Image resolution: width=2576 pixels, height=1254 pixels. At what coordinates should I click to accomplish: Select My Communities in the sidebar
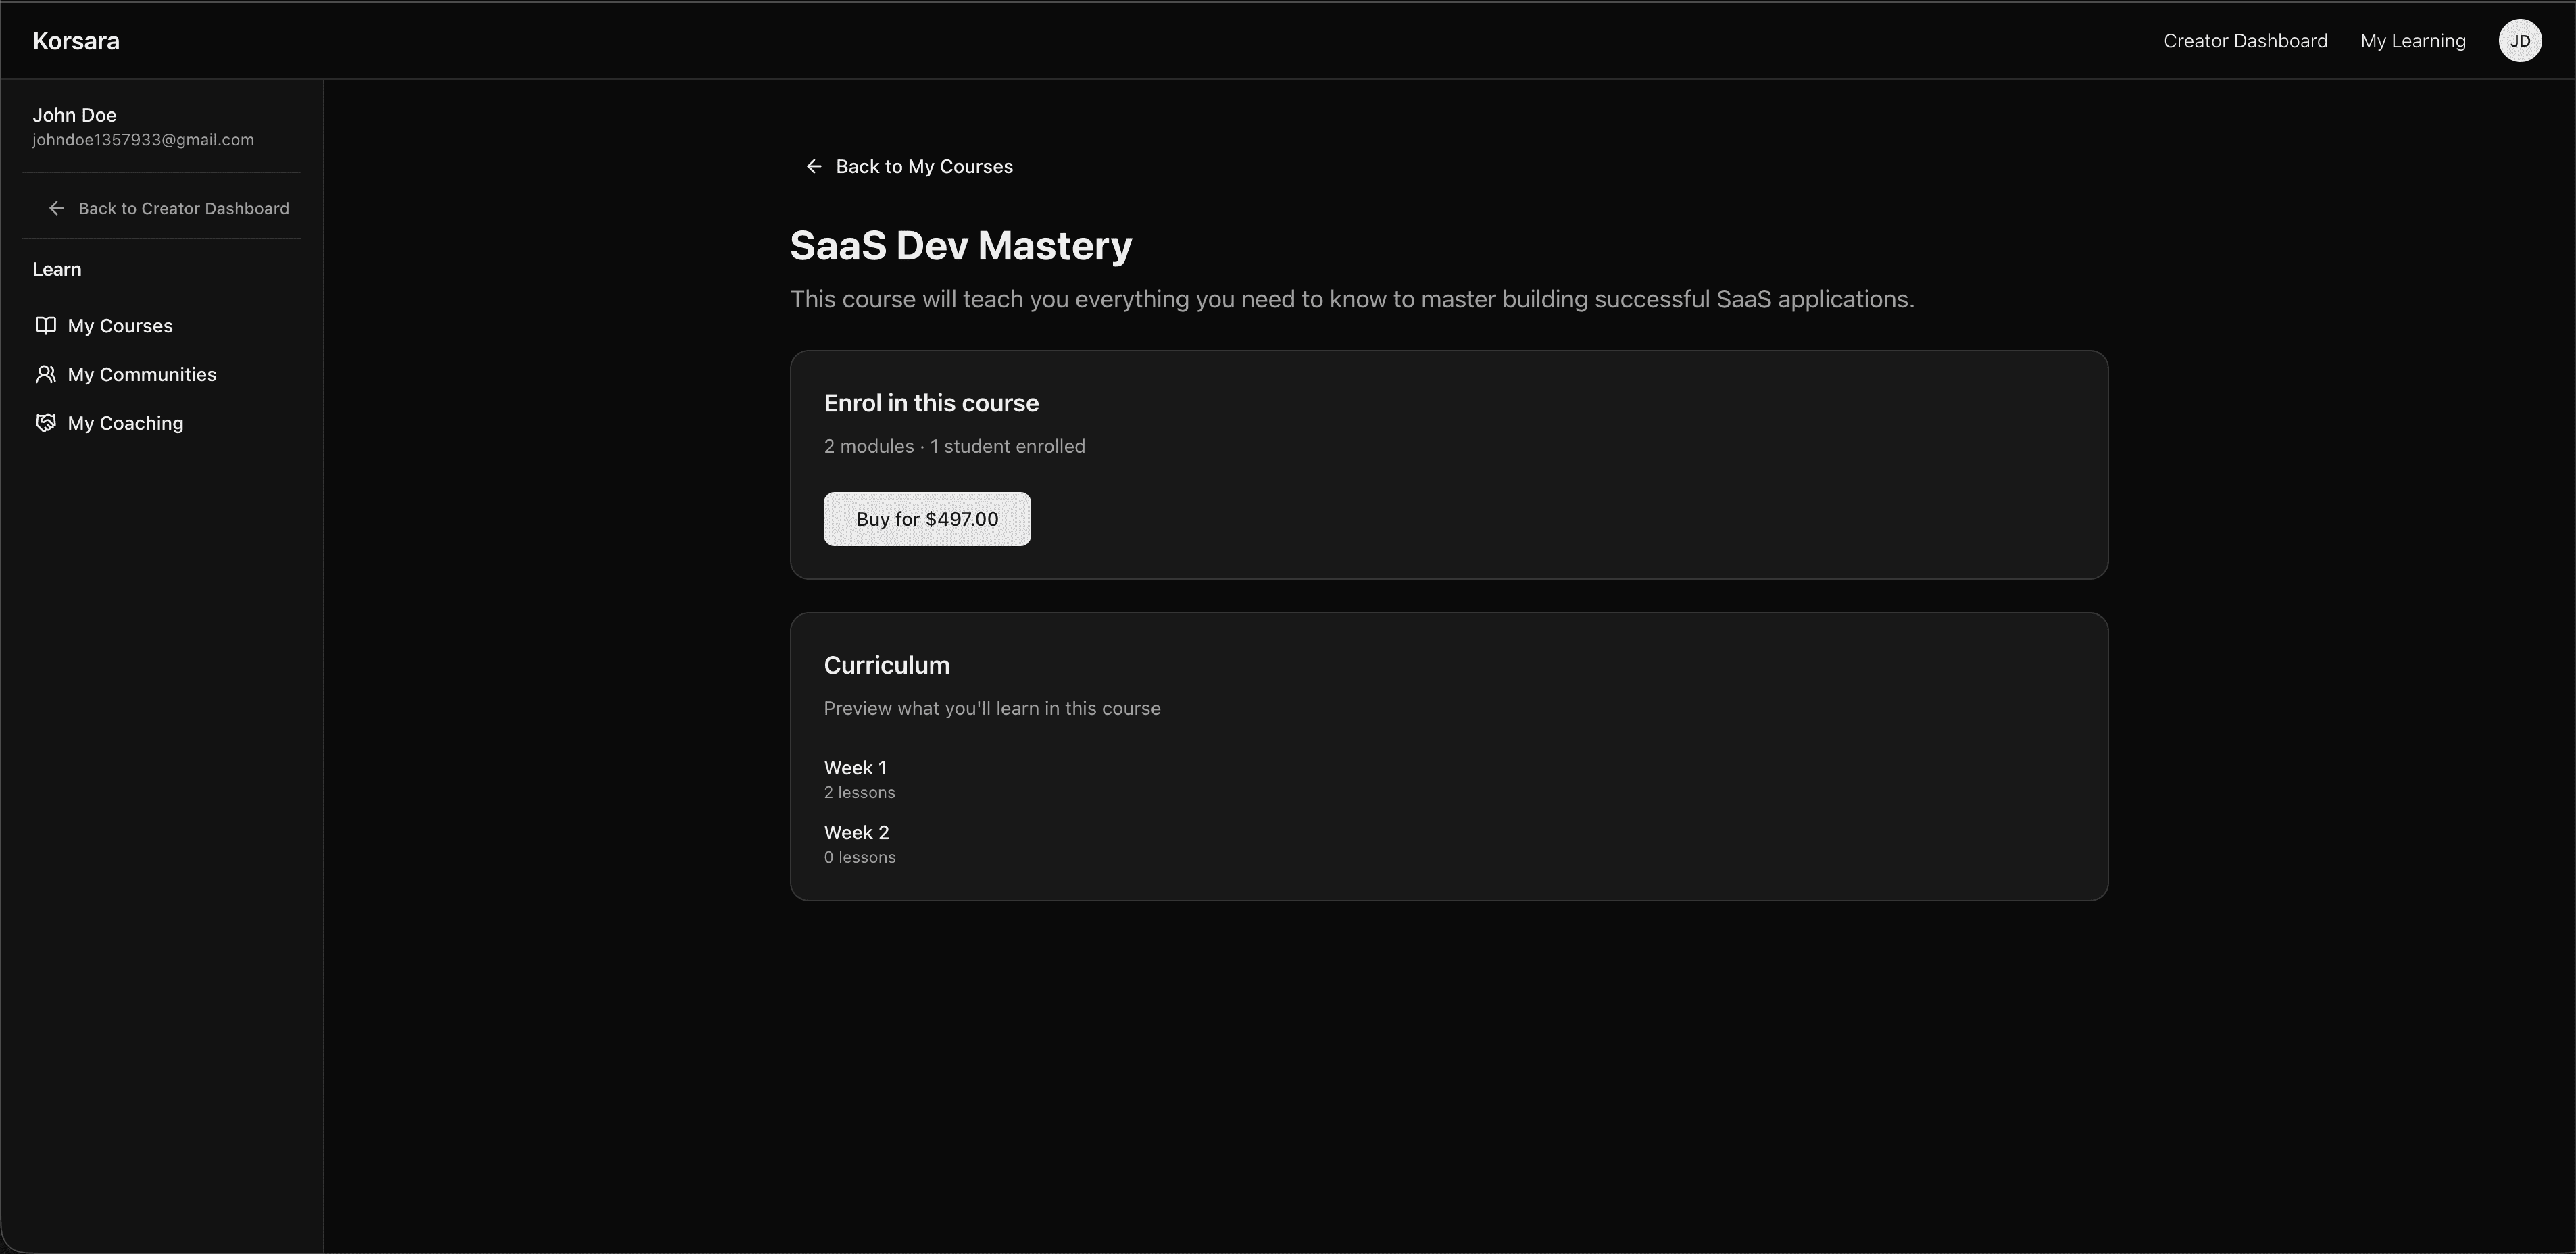click(142, 374)
